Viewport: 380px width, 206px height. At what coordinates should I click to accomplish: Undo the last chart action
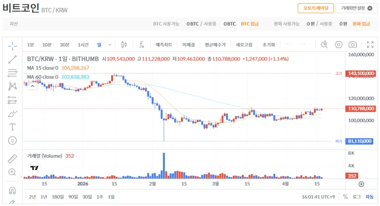[288, 45]
